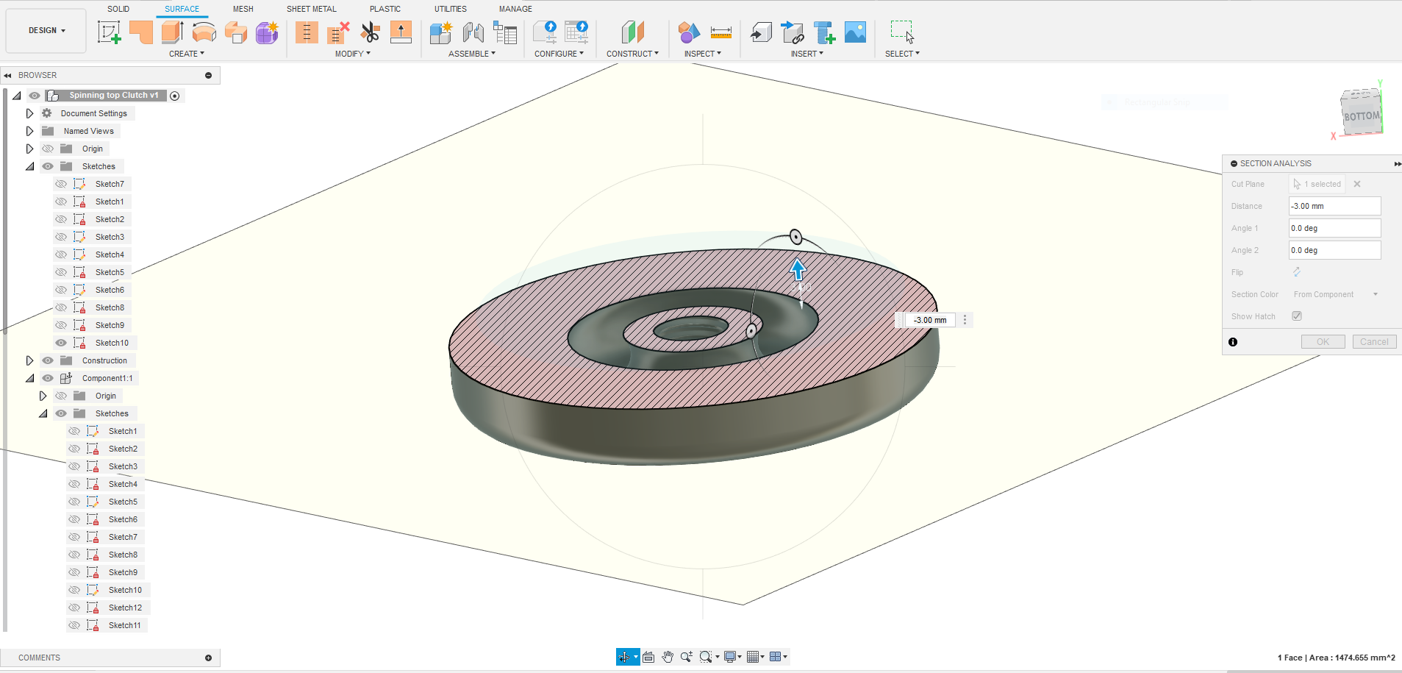Image resolution: width=1402 pixels, height=673 pixels.
Task: Click the Grid and Snaps icon
Action: pyautogui.click(x=753, y=657)
